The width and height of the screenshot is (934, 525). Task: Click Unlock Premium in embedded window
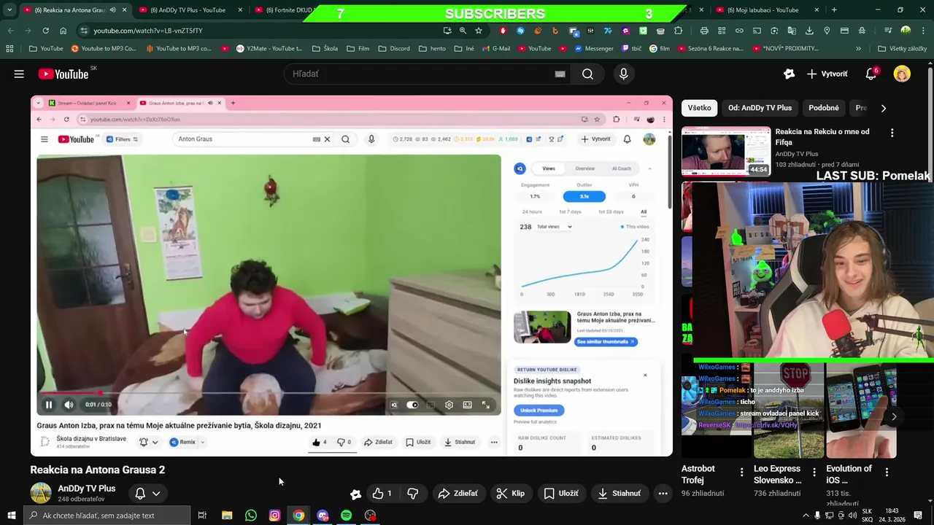pos(539,411)
